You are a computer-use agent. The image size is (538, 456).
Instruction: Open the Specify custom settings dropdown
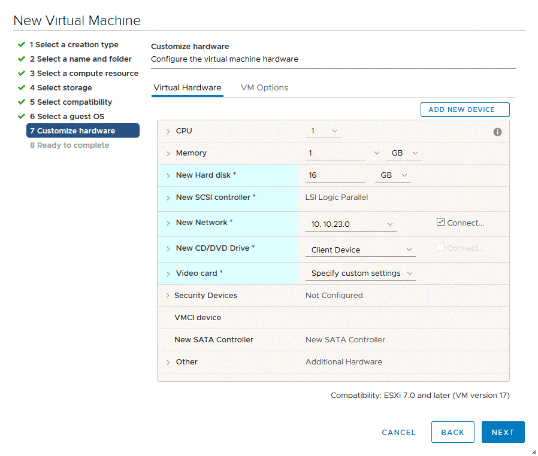(x=361, y=273)
